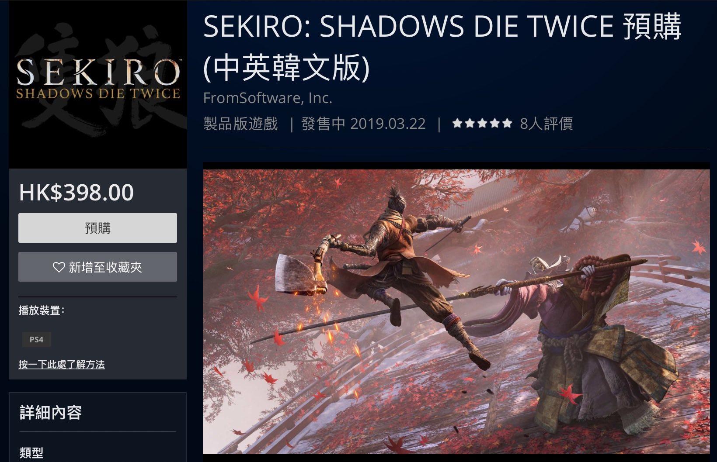Add game to favorites with 新增至收藏夾
This screenshot has height=462, width=717.
pos(97,267)
